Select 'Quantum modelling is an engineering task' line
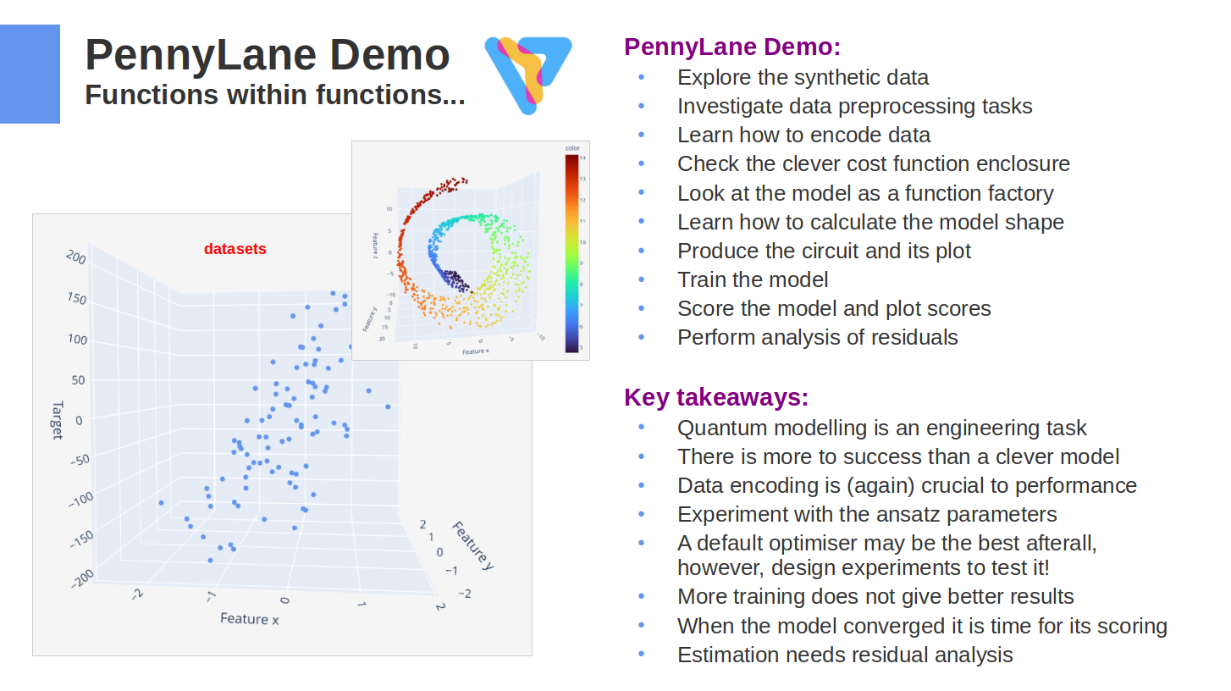 881,428
